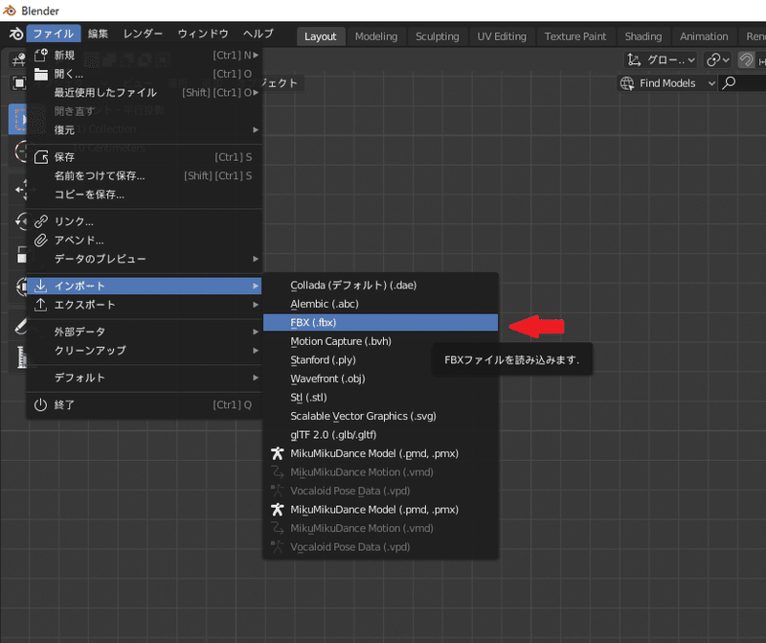Switch to the Texture Paint workspace tab
This screenshot has width=766, height=643.
pyautogui.click(x=575, y=36)
